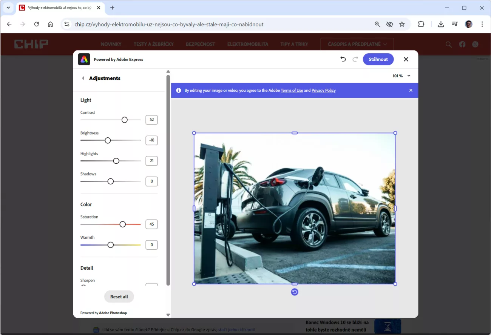Screen dimensions: 491x335
Task: Close the Adobe Express editor dialog
Action: tap(406, 59)
